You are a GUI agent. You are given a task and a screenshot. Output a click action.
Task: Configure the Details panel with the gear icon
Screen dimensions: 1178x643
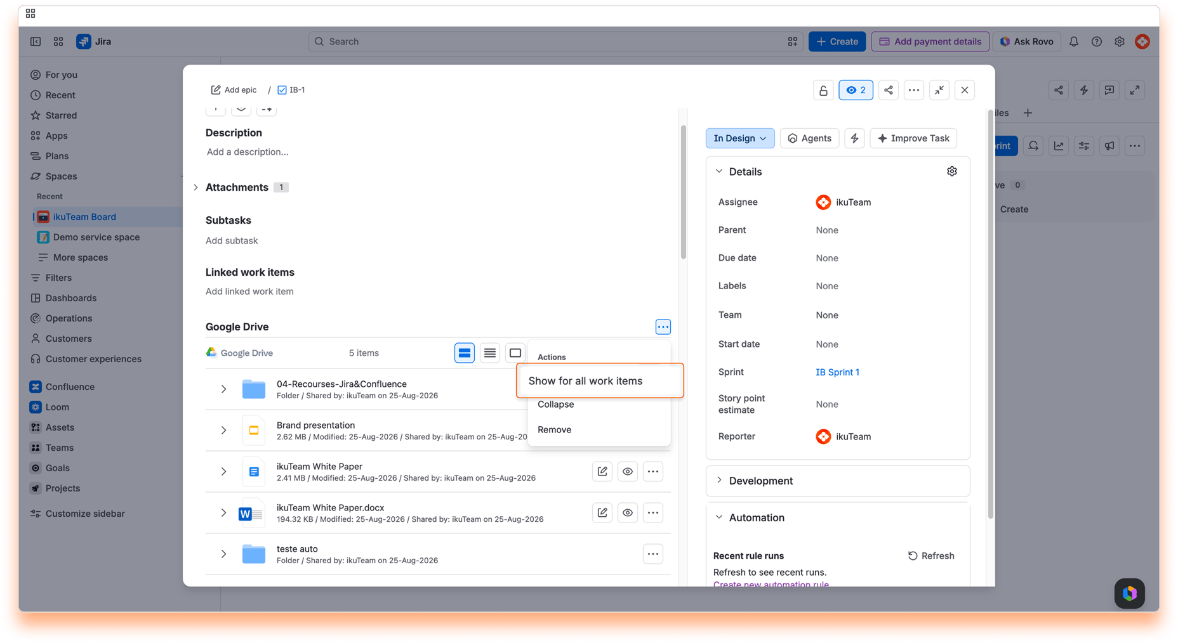(952, 171)
